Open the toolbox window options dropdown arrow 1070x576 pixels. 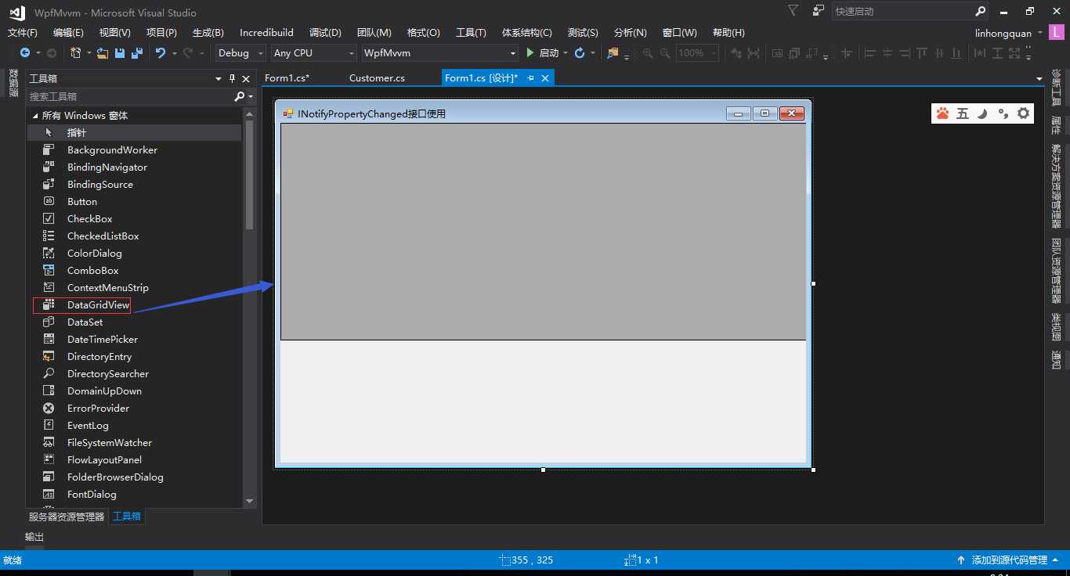pos(219,79)
